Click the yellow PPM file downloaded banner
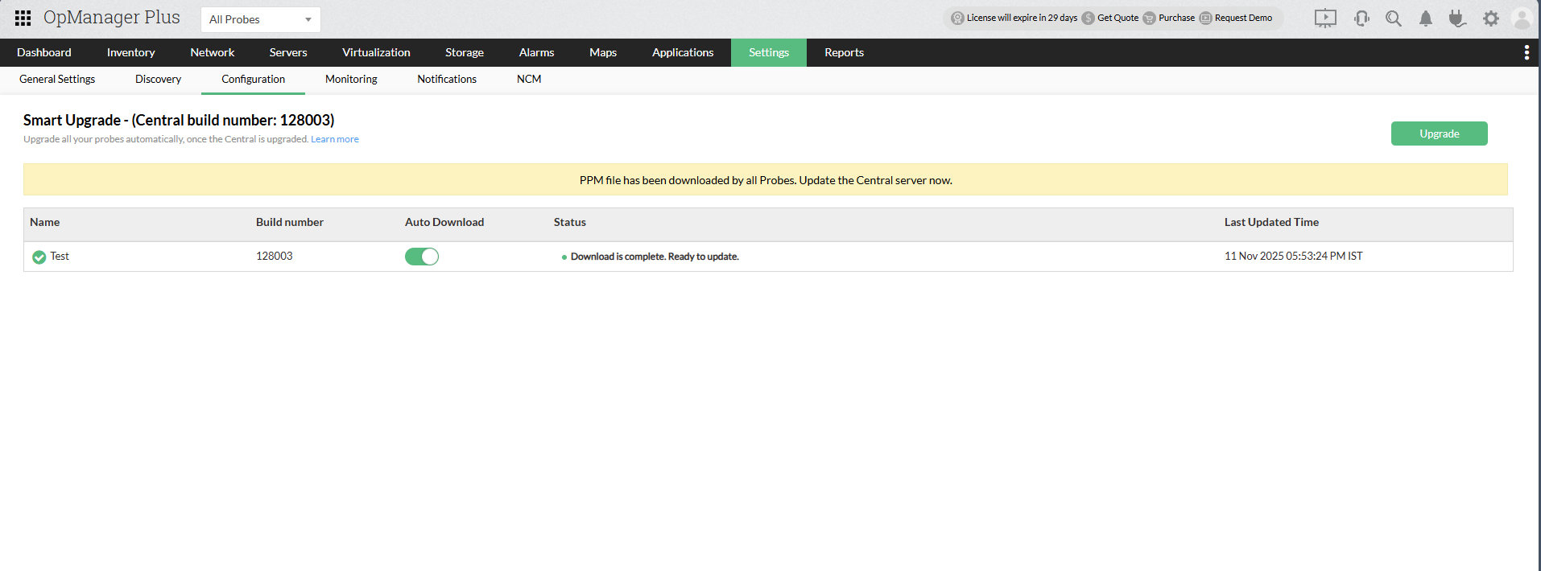Viewport: 1541px width, 571px height. click(x=766, y=179)
